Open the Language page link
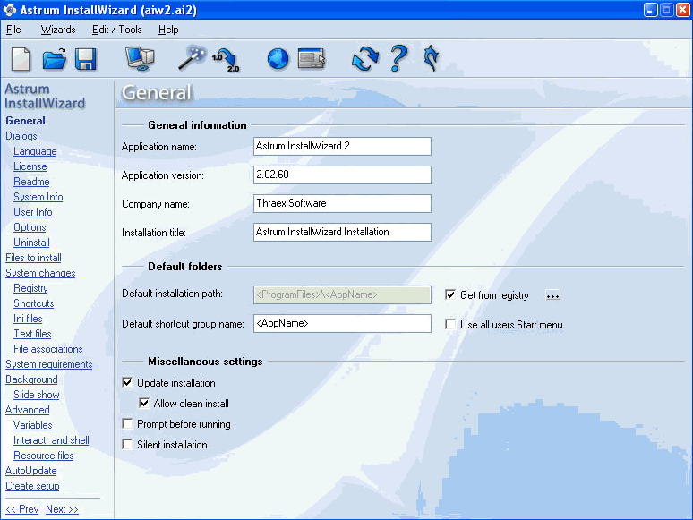The image size is (693, 520). pyautogui.click(x=35, y=151)
